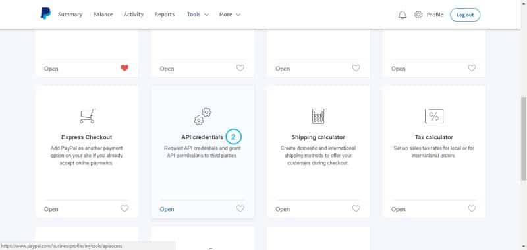
Task: Favorite Tax calculator with heart
Action: 472,208
